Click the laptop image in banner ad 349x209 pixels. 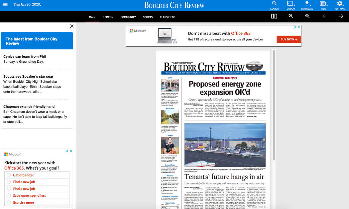pyautogui.click(x=167, y=36)
